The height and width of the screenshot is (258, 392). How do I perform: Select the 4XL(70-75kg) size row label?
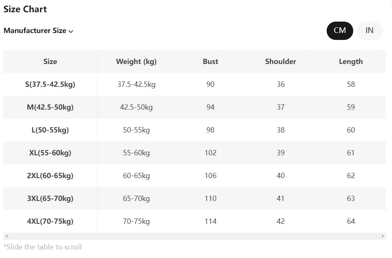click(50, 221)
